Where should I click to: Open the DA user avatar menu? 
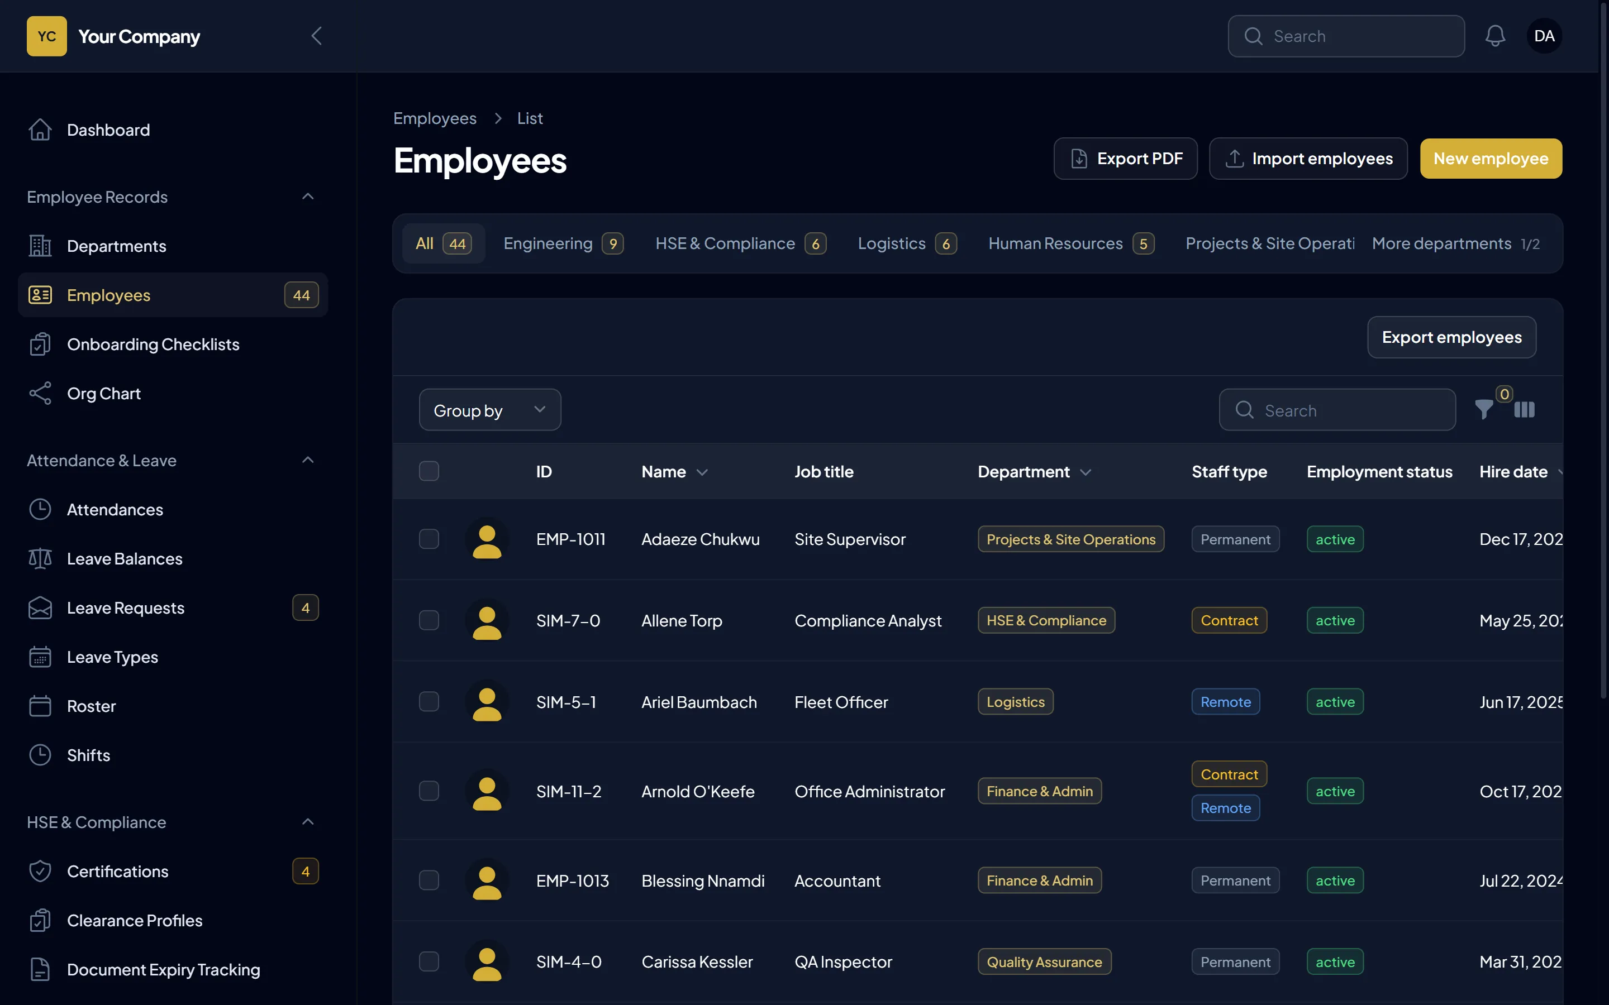coord(1544,36)
